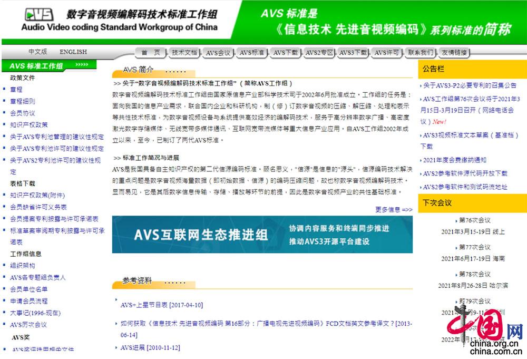Open 更多信息 link to read more

point(394,209)
